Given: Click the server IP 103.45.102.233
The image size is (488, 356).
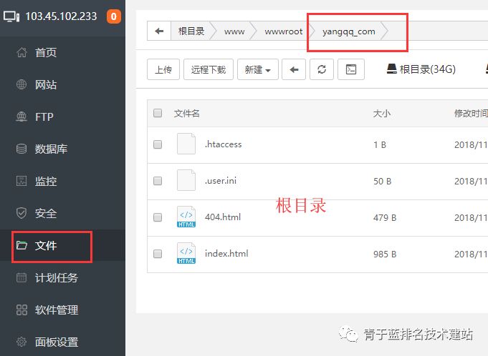Looking at the screenshot, I should coord(61,16).
